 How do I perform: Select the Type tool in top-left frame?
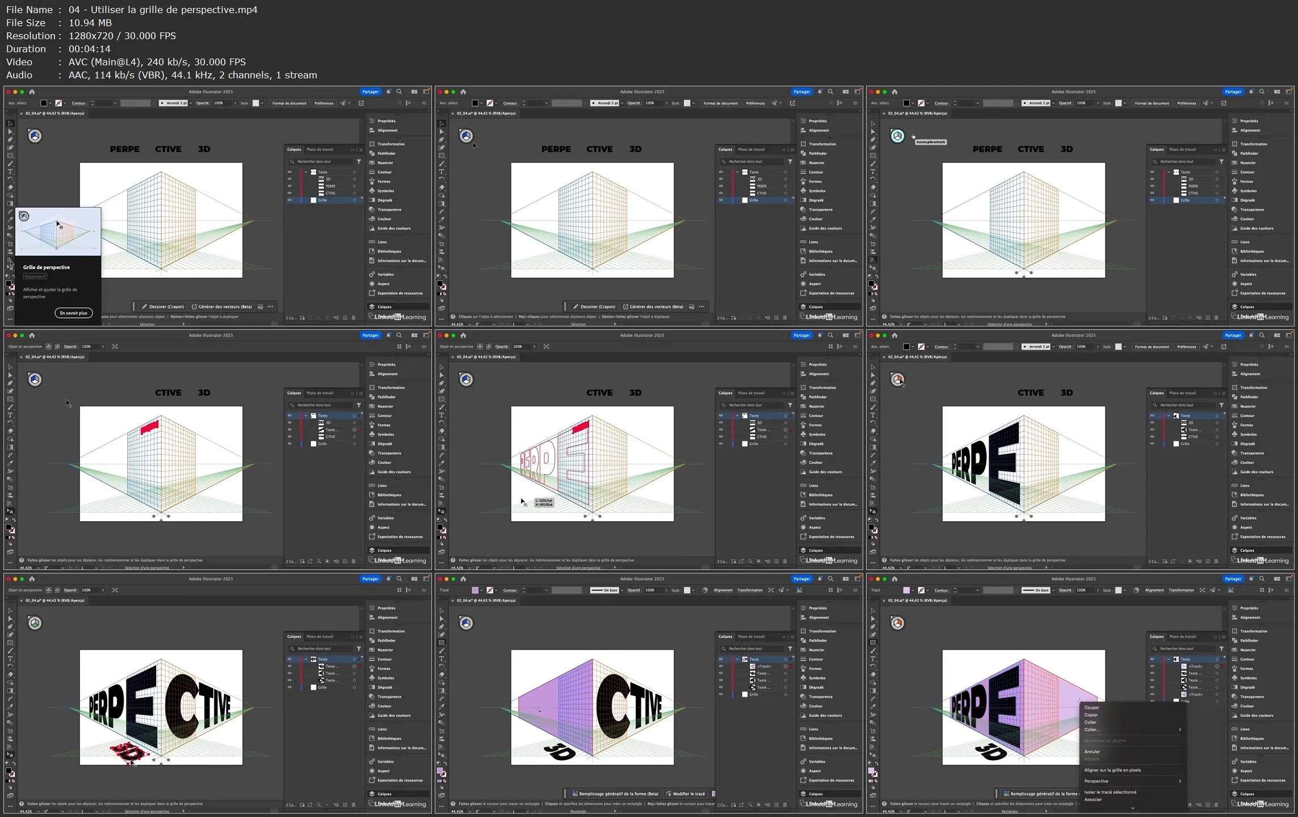pos(10,171)
